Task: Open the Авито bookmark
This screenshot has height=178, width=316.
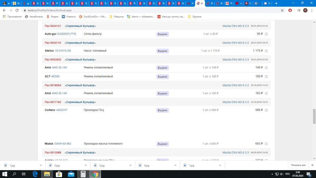Action: point(141,16)
